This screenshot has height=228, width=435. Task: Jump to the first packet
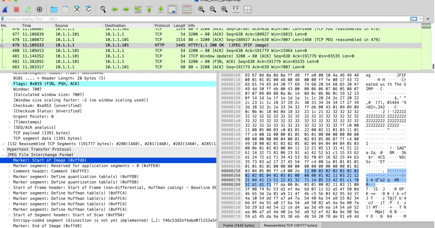149,9
